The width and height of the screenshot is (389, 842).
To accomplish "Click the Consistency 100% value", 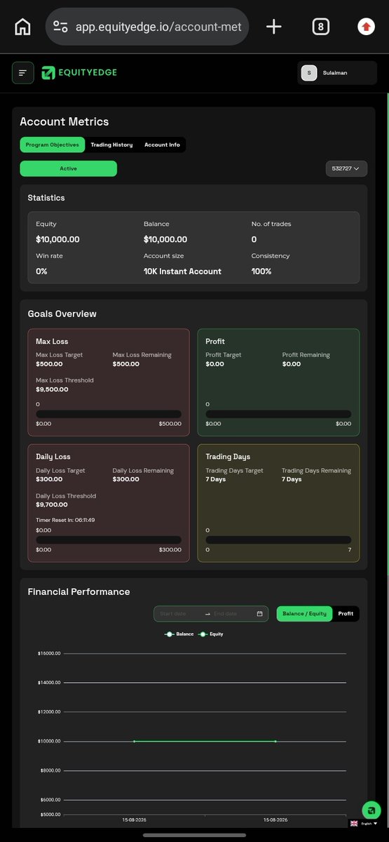I will 261,271.
